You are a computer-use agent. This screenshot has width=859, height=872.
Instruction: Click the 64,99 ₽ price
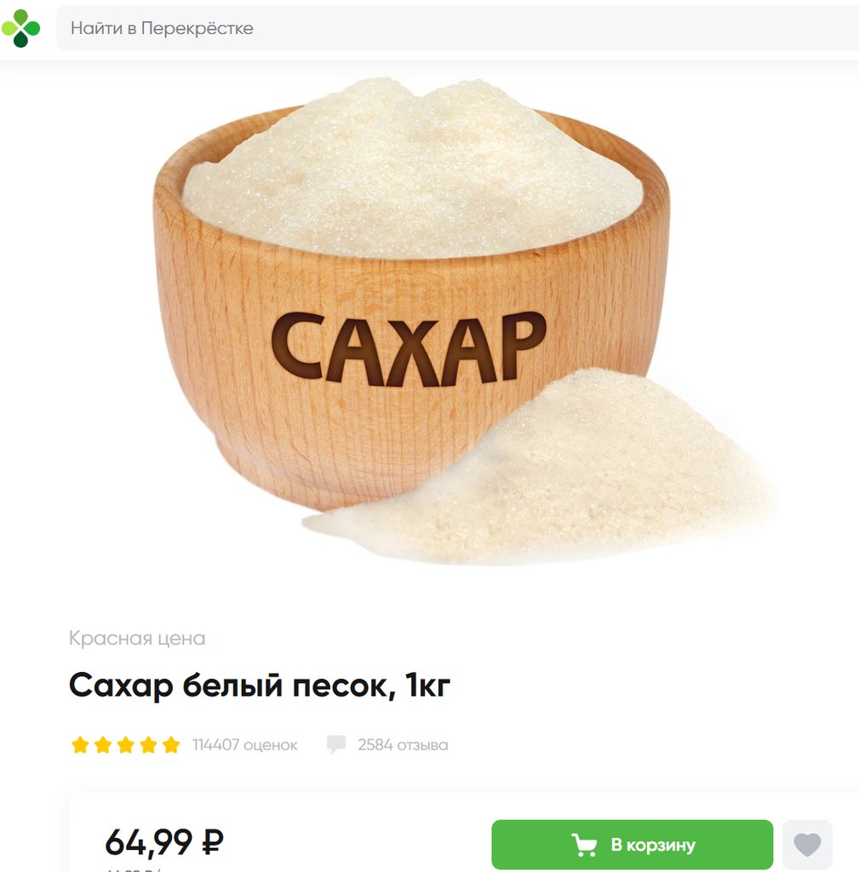[x=164, y=842]
